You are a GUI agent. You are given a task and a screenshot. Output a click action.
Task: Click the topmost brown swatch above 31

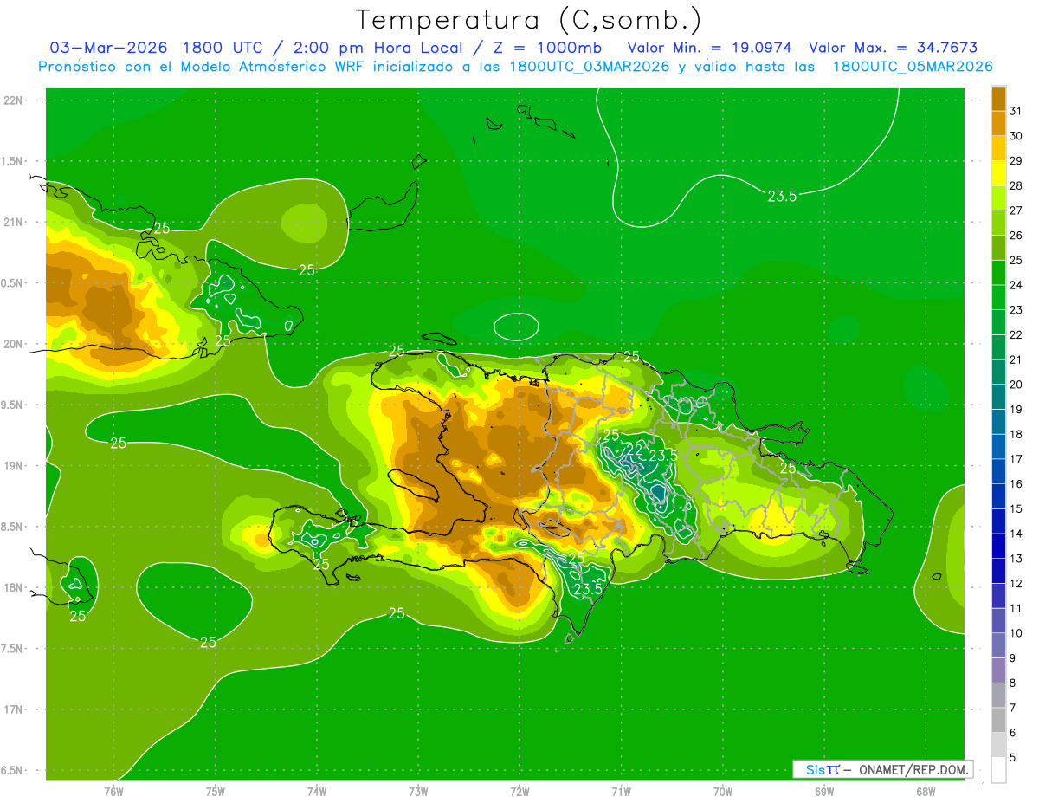tap(998, 98)
